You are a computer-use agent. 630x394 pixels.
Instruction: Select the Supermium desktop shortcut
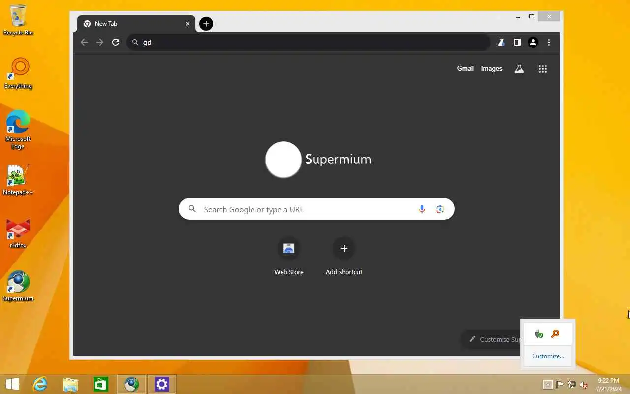tap(18, 286)
